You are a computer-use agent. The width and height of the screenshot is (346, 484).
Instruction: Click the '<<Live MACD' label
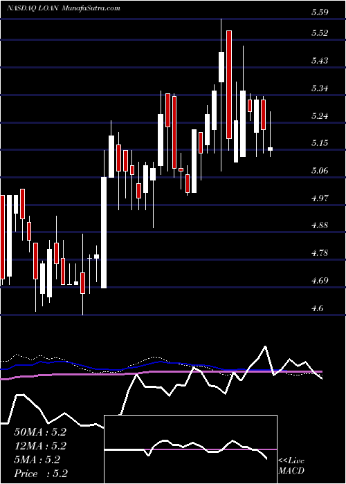(291, 465)
